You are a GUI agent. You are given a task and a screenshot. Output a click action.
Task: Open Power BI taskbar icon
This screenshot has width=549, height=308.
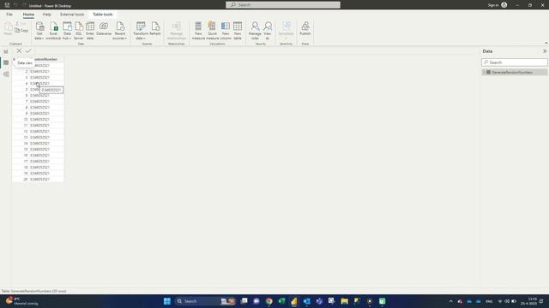[294, 301]
